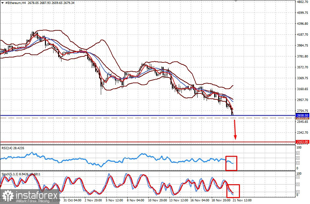Click the 4802.70 price scale label

(302, 2)
